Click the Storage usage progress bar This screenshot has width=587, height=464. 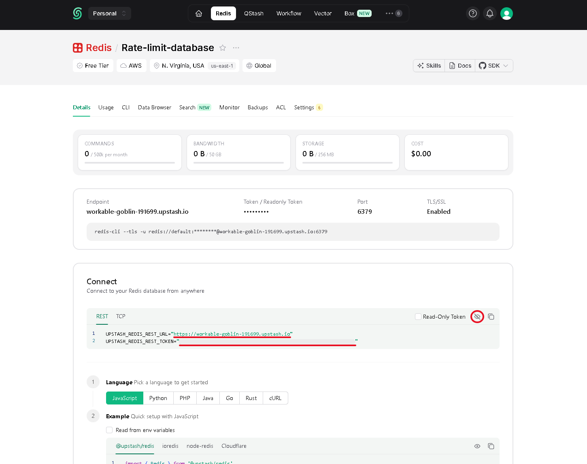click(347, 163)
